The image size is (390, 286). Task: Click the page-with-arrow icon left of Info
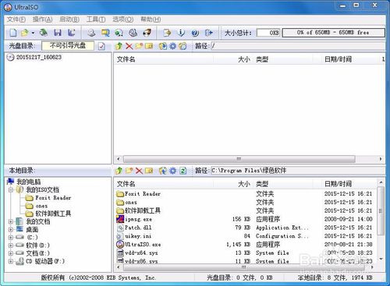pos(167,33)
